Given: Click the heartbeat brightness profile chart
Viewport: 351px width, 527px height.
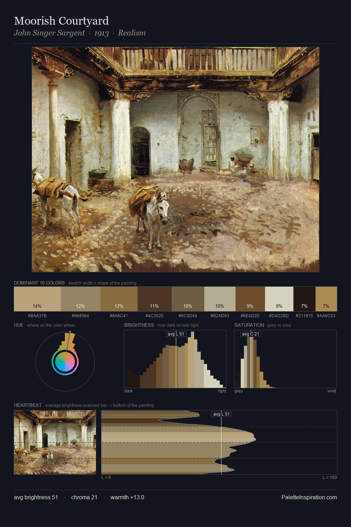Looking at the screenshot, I should pyautogui.click(x=219, y=442).
